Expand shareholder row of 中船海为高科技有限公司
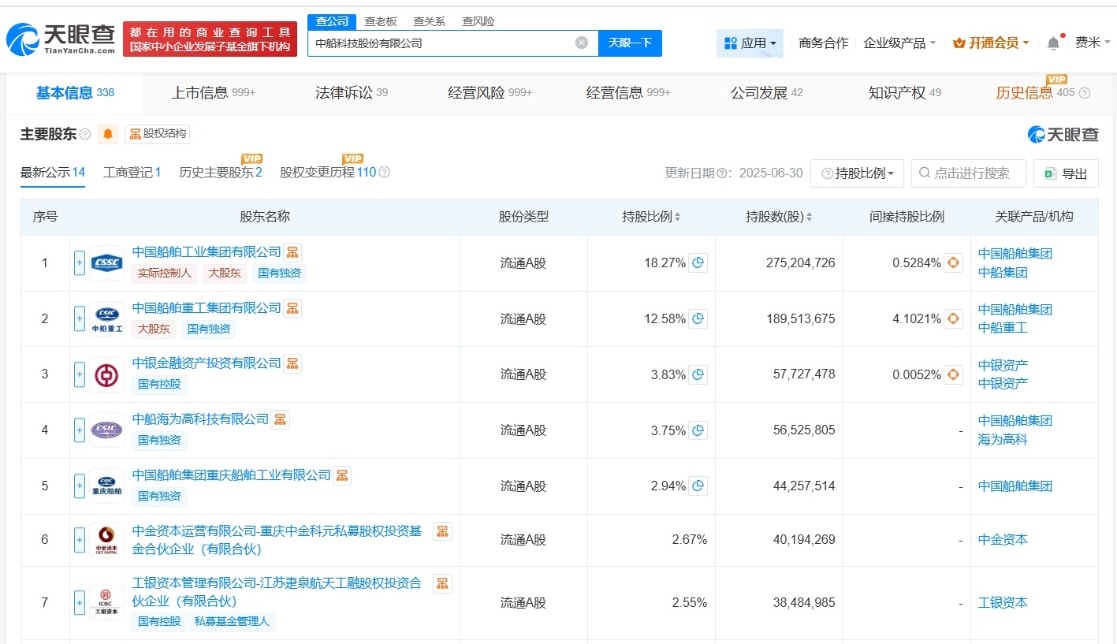Image resolution: width=1117 pixels, height=644 pixels. pyautogui.click(x=79, y=430)
